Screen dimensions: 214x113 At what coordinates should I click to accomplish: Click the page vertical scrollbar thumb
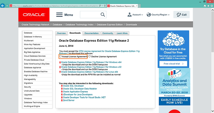coord(213,32)
